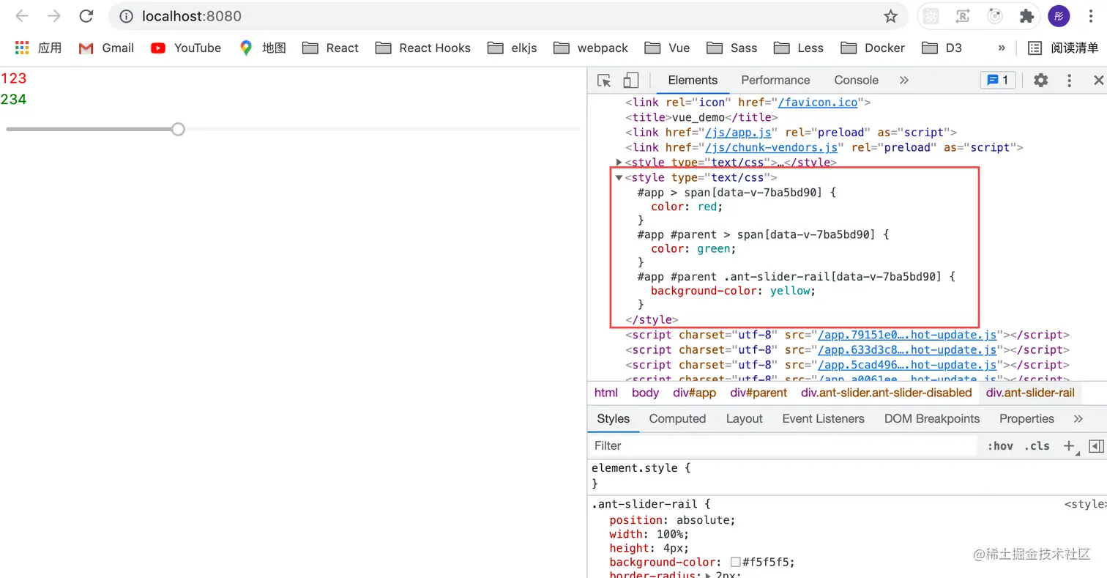Open the #f5f5f5 color swatch picker

tap(736, 563)
